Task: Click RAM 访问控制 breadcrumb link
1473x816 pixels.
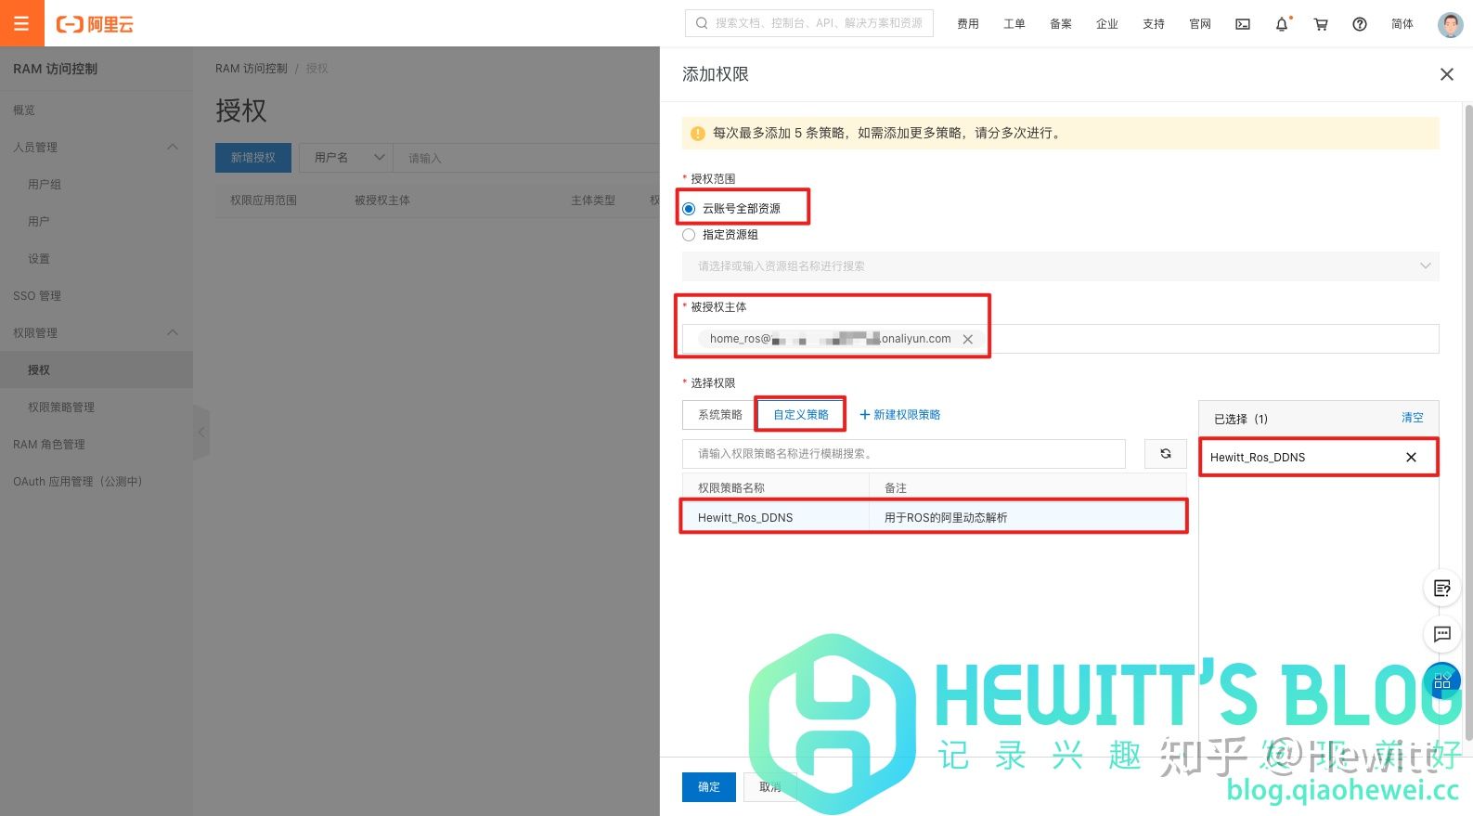Action: pos(252,69)
